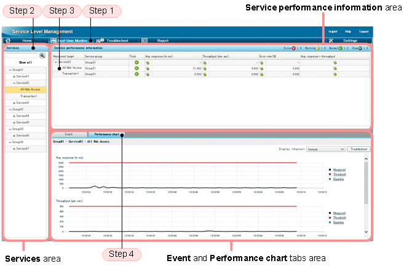This screenshot has width=404, height=266.
Task: Click the chart area scrollbar down arrow
Action: tap(367, 232)
